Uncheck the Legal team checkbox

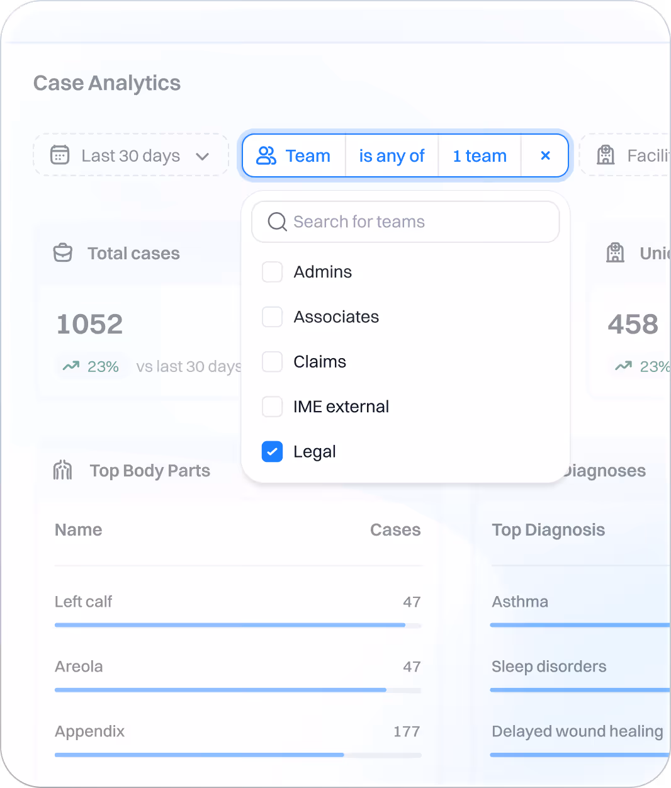tap(272, 451)
